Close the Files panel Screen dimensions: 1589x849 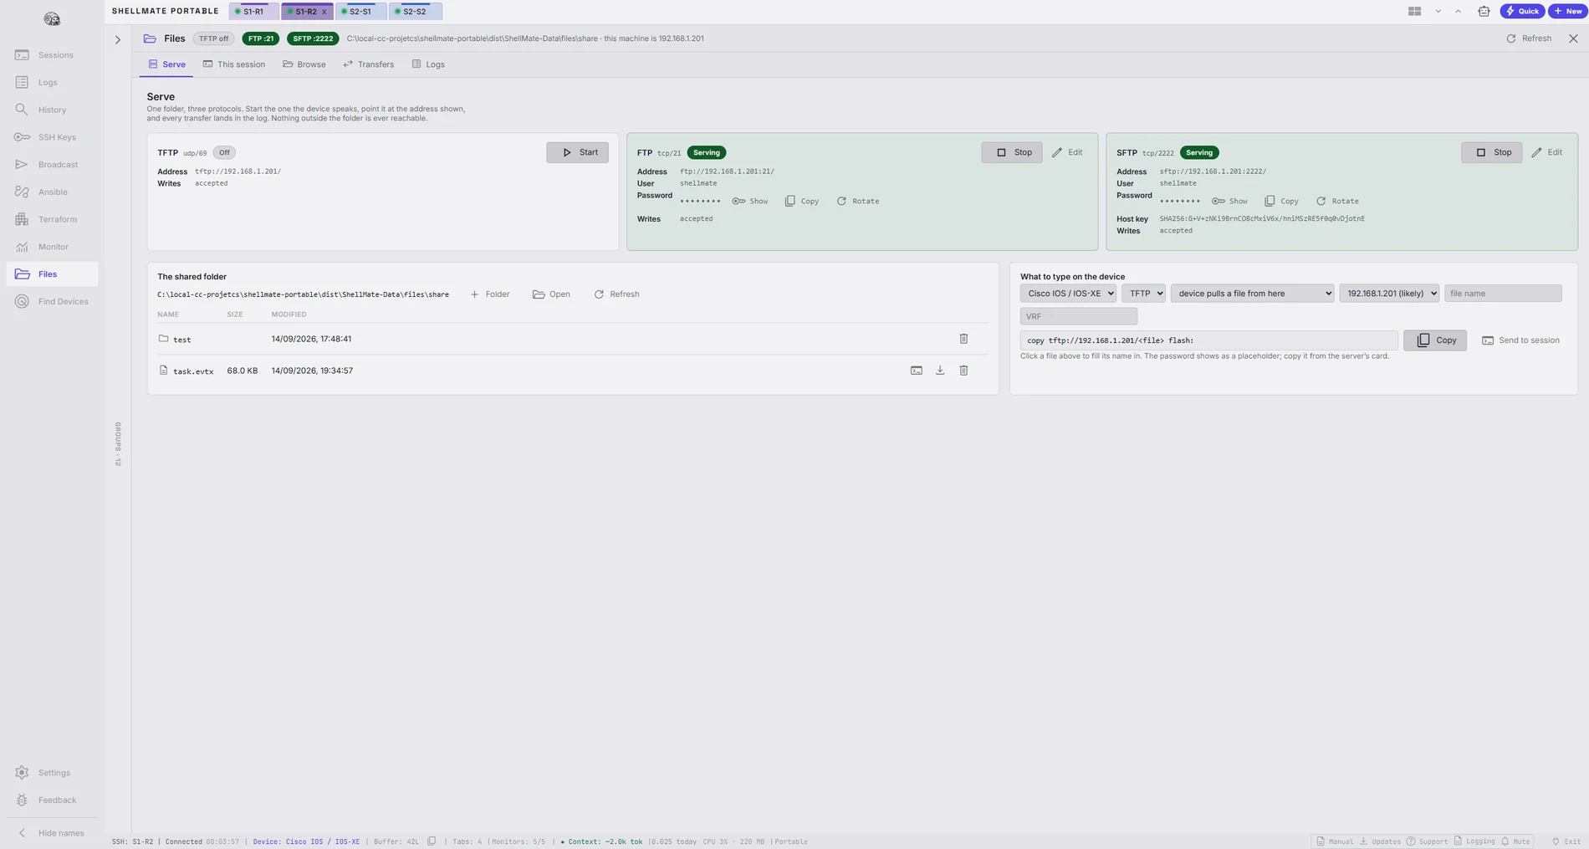[1573, 38]
